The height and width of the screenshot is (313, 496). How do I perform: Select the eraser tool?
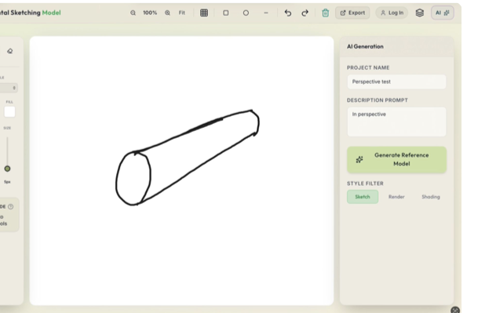pos(9,51)
